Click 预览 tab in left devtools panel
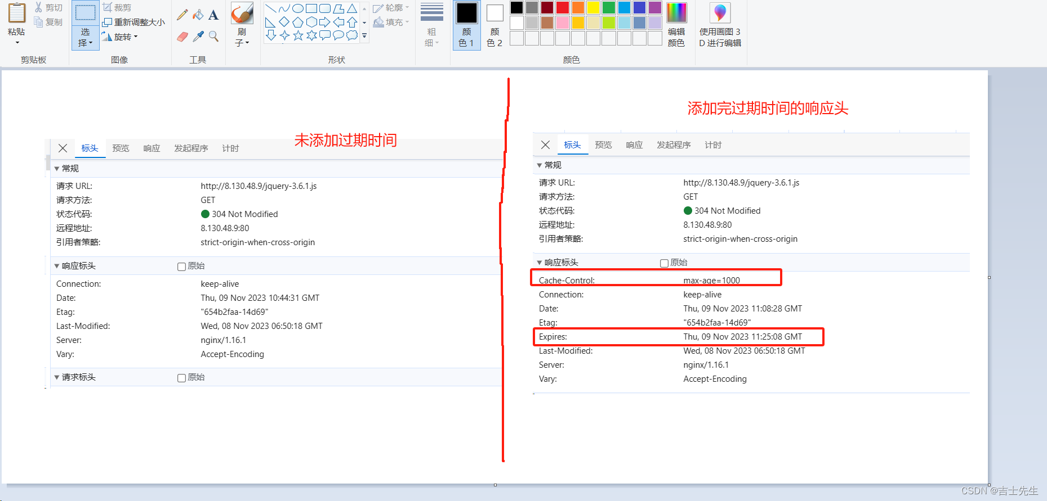This screenshot has height=501, width=1047. pyautogui.click(x=121, y=148)
